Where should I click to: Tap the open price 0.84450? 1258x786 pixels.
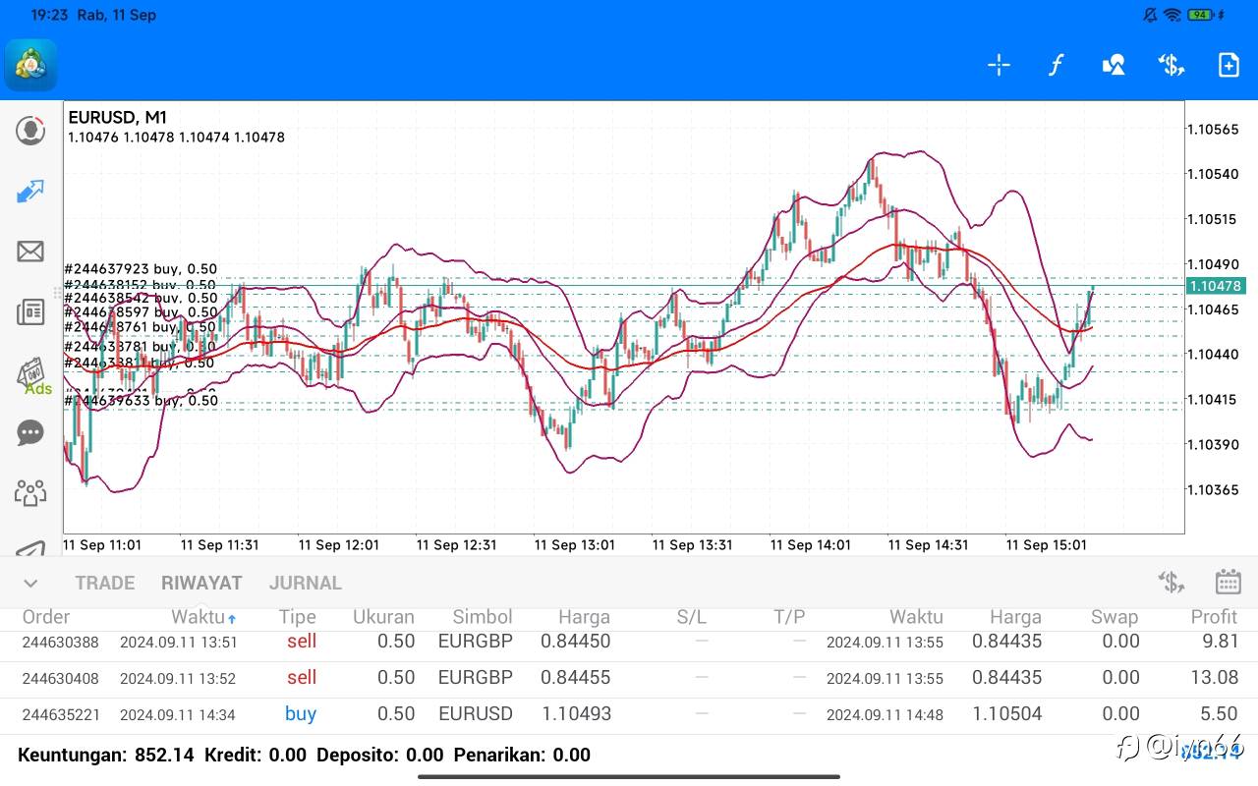[576, 642]
